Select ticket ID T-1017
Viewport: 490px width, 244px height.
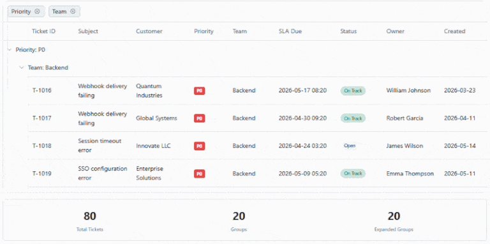tap(42, 118)
